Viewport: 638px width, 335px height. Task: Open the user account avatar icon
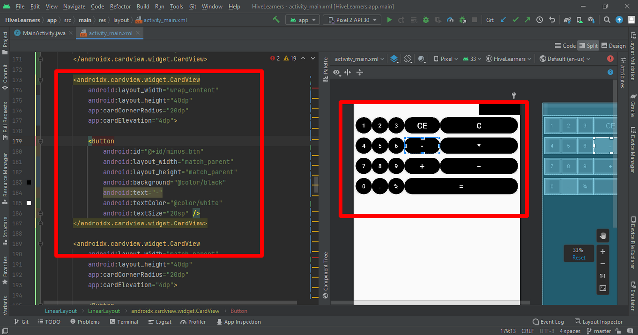pyautogui.click(x=631, y=20)
